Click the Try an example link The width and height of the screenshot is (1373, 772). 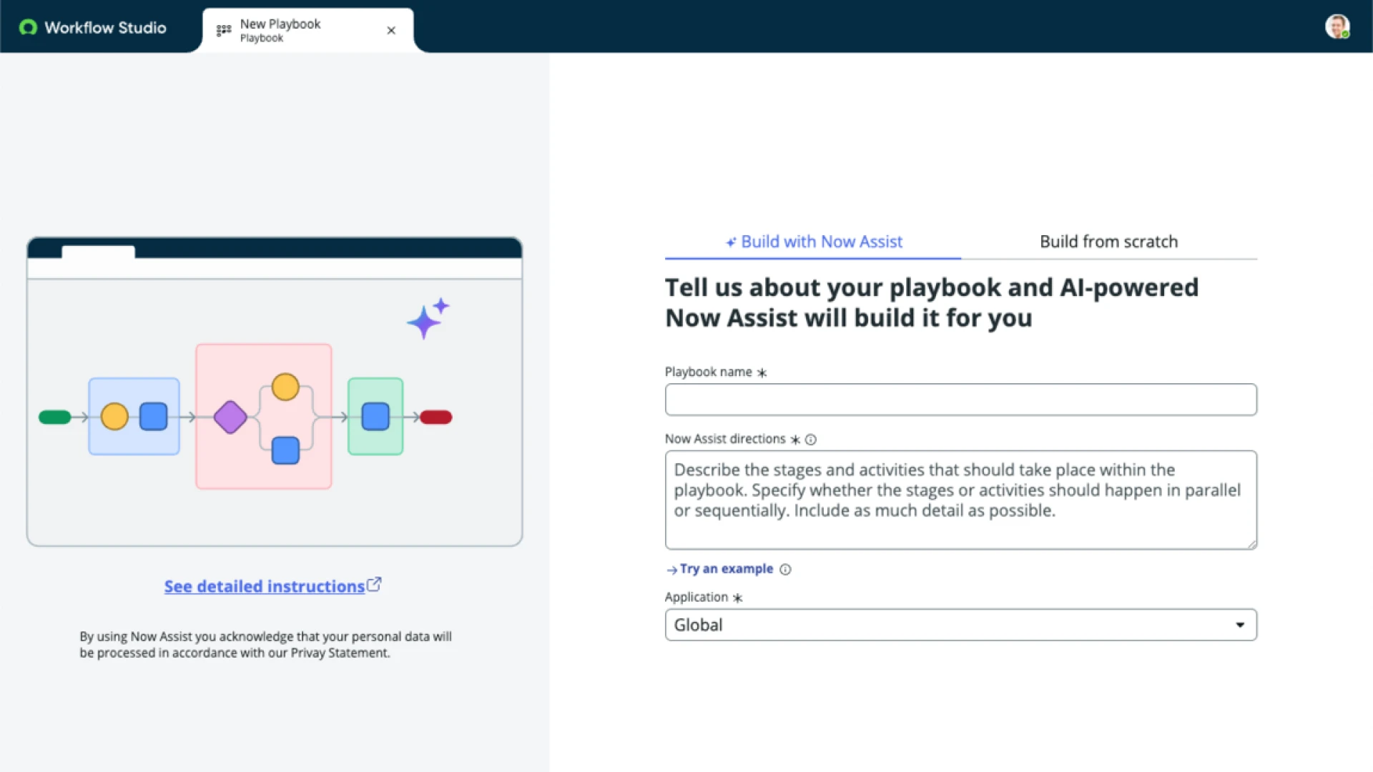tap(726, 569)
